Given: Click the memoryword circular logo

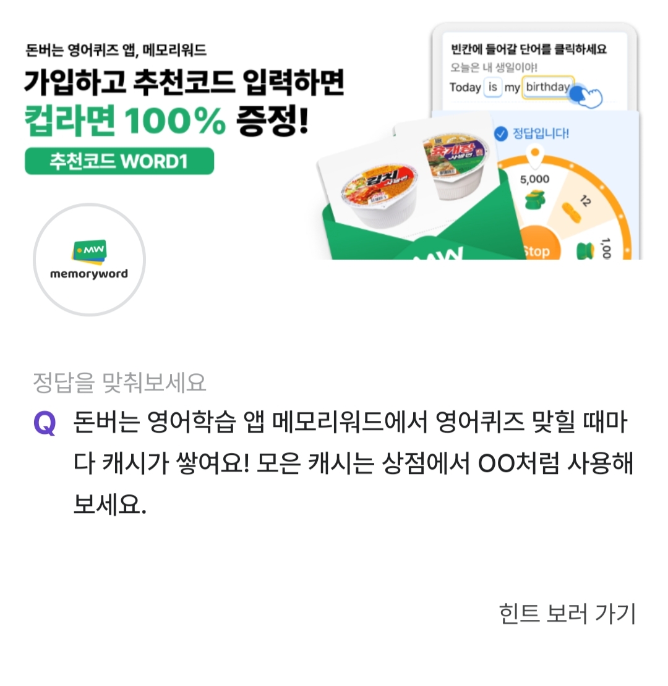Looking at the screenshot, I should tap(89, 260).
